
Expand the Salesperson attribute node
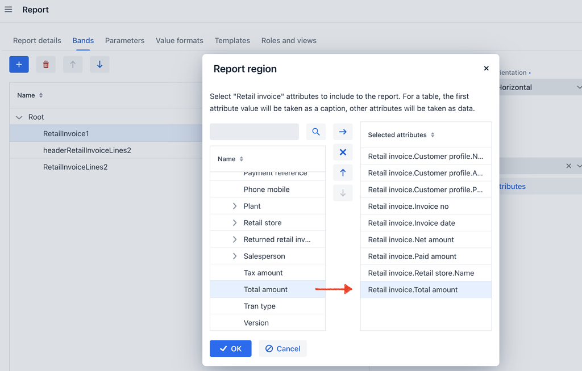[235, 256]
